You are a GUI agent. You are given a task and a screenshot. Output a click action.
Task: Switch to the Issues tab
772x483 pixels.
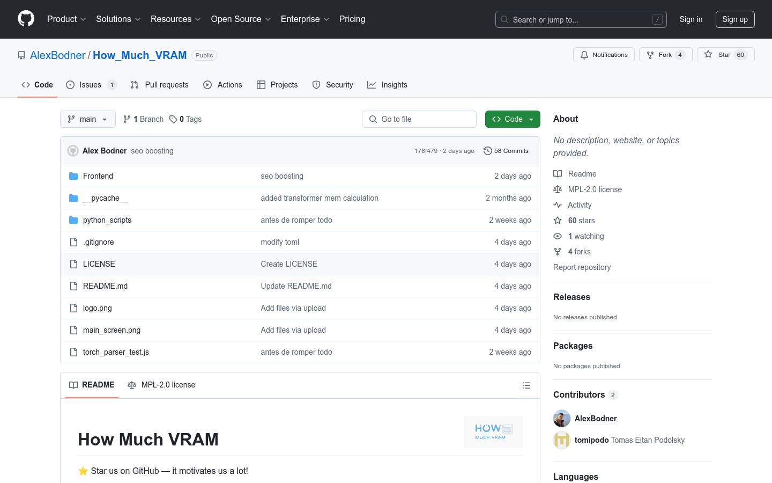(90, 85)
